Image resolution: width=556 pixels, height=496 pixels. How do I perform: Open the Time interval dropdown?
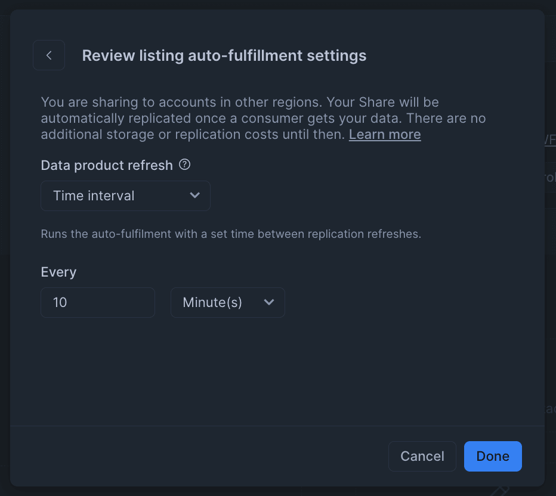coord(125,196)
